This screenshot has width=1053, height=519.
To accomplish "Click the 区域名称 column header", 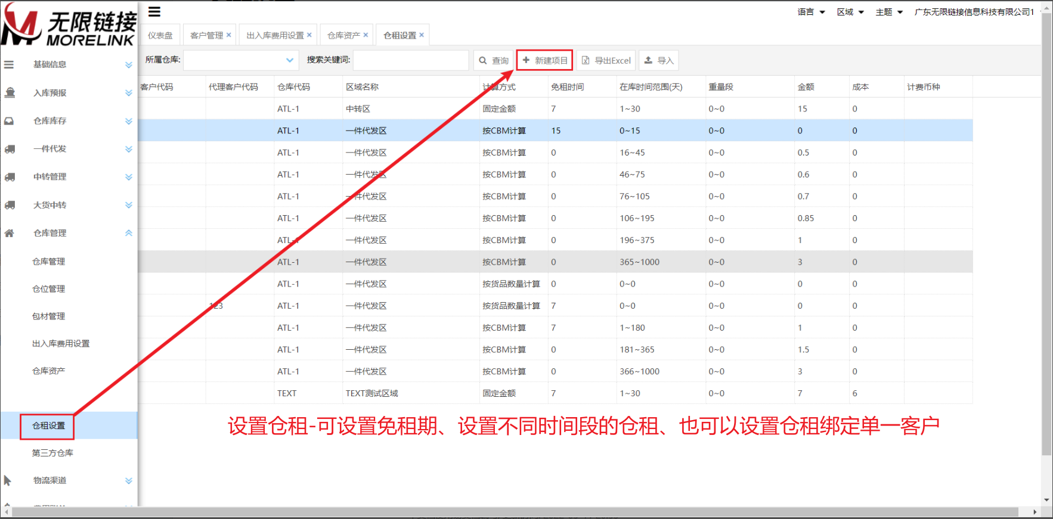I will coord(363,87).
